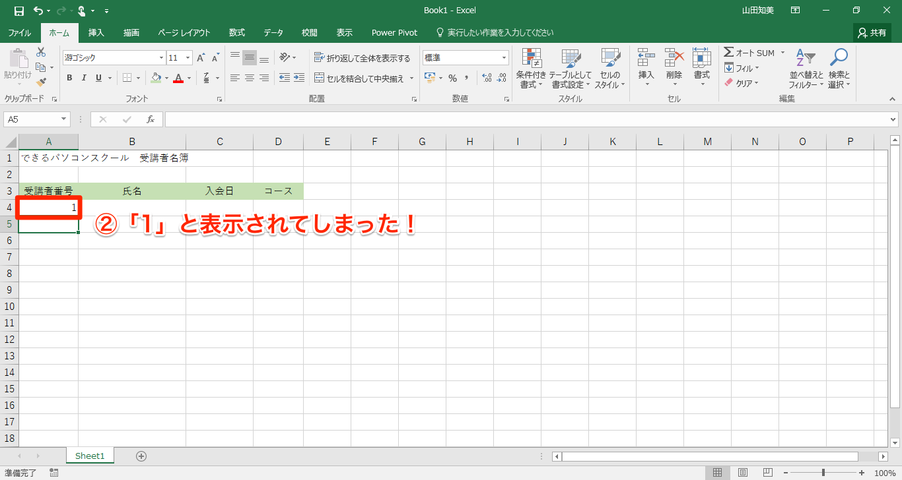Open 並べ替えとフィルター sort menu

[x=806, y=69]
